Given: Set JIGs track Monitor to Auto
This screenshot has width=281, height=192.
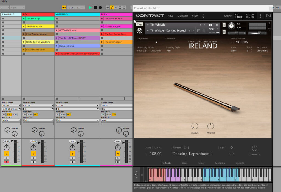Looking at the screenshot, I should 30,114.
